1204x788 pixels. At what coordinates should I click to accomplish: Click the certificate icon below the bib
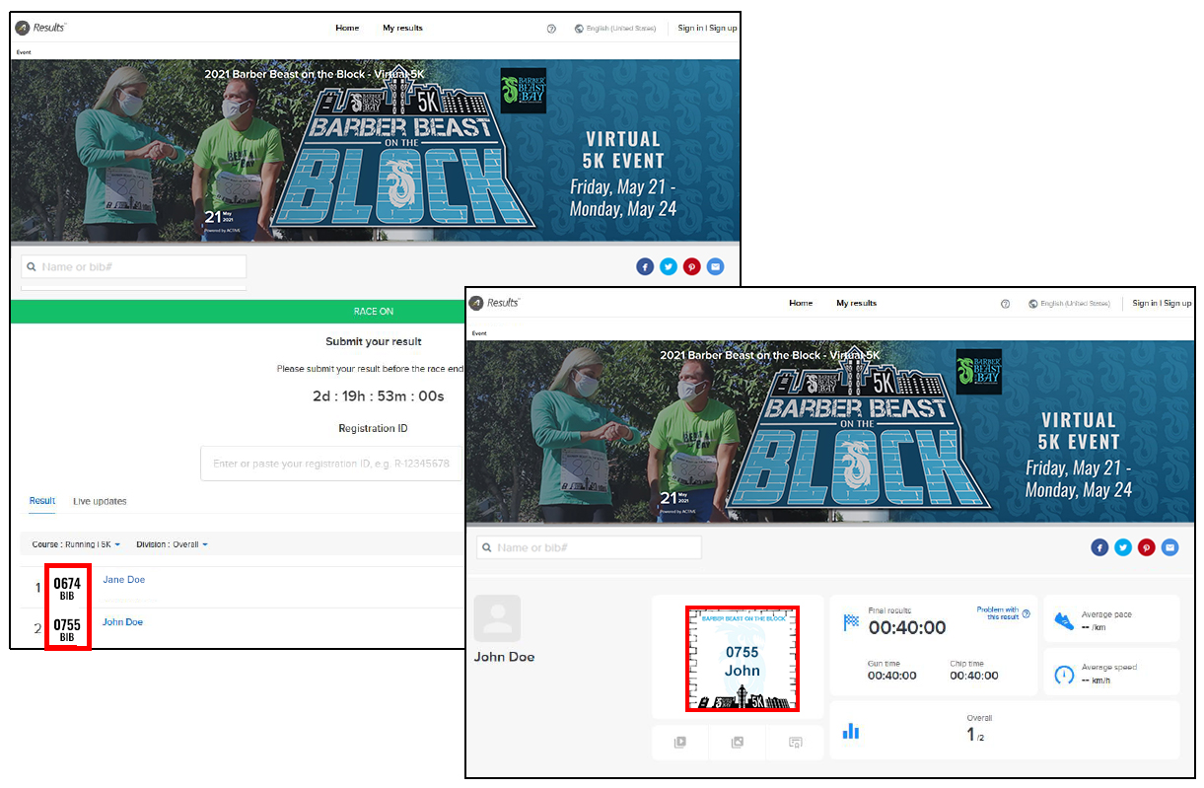coord(795,743)
